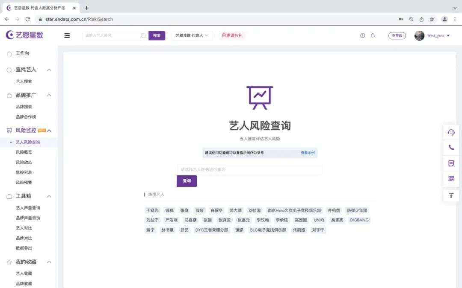
Task: Open a new browser tab
Action: 86,8
